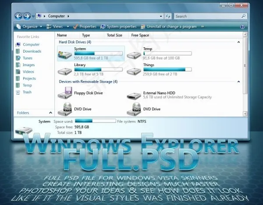Open the System hard disk drive
The height and width of the screenshot is (205, 263).
tap(65, 54)
